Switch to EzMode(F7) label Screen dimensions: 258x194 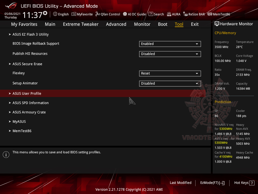[x=209, y=183]
